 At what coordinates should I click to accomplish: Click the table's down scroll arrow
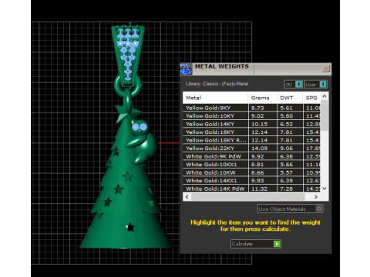[x=325, y=189]
